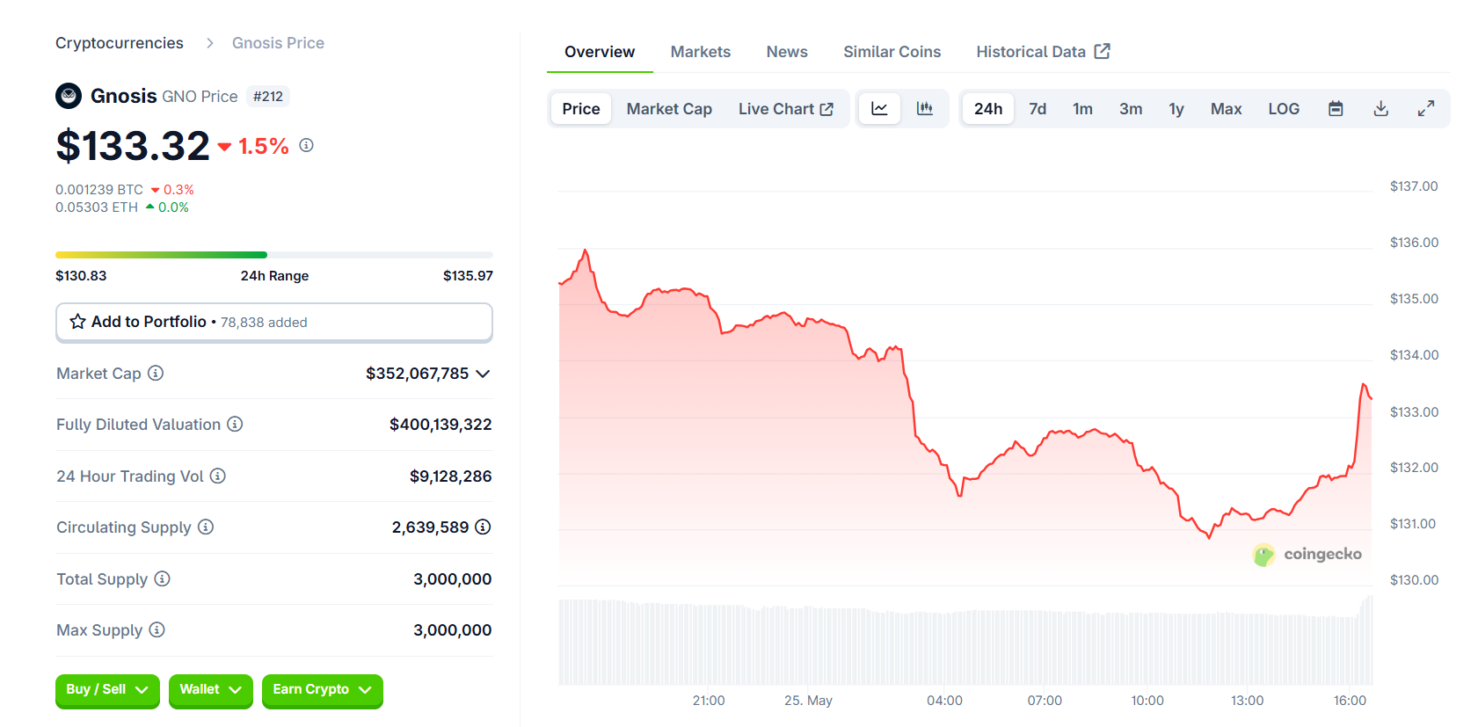
Task: Click Circulating Supply value info icon
Action: 483,527
